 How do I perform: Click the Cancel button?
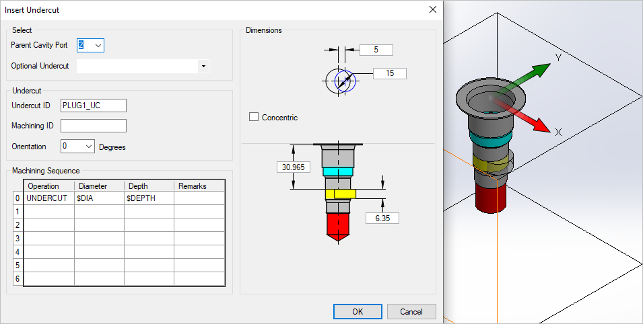pyautogui.click(x=411, y=312)
